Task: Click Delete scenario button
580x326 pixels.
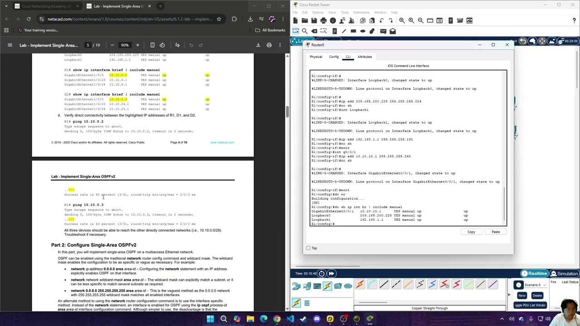Action: point(537,295)
